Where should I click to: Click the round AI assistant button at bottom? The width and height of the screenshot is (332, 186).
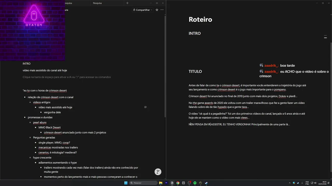158,172
